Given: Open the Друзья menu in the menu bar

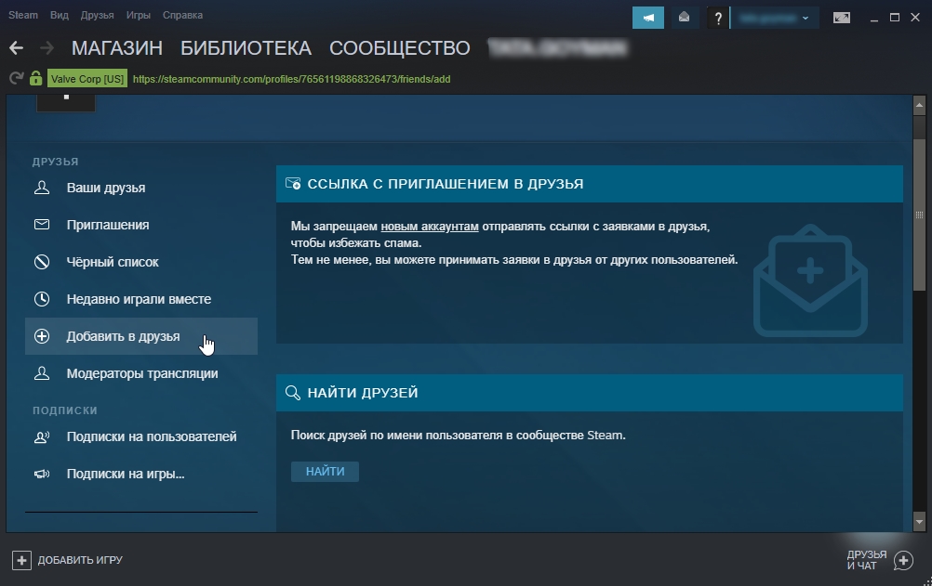Looking at the screenshot, I should (98, 16).
